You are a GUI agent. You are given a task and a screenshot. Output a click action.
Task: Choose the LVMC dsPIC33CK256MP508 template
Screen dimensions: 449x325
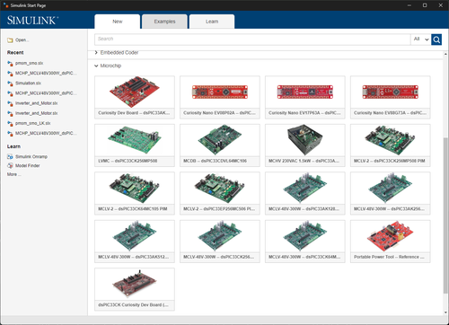click(135, 145)
